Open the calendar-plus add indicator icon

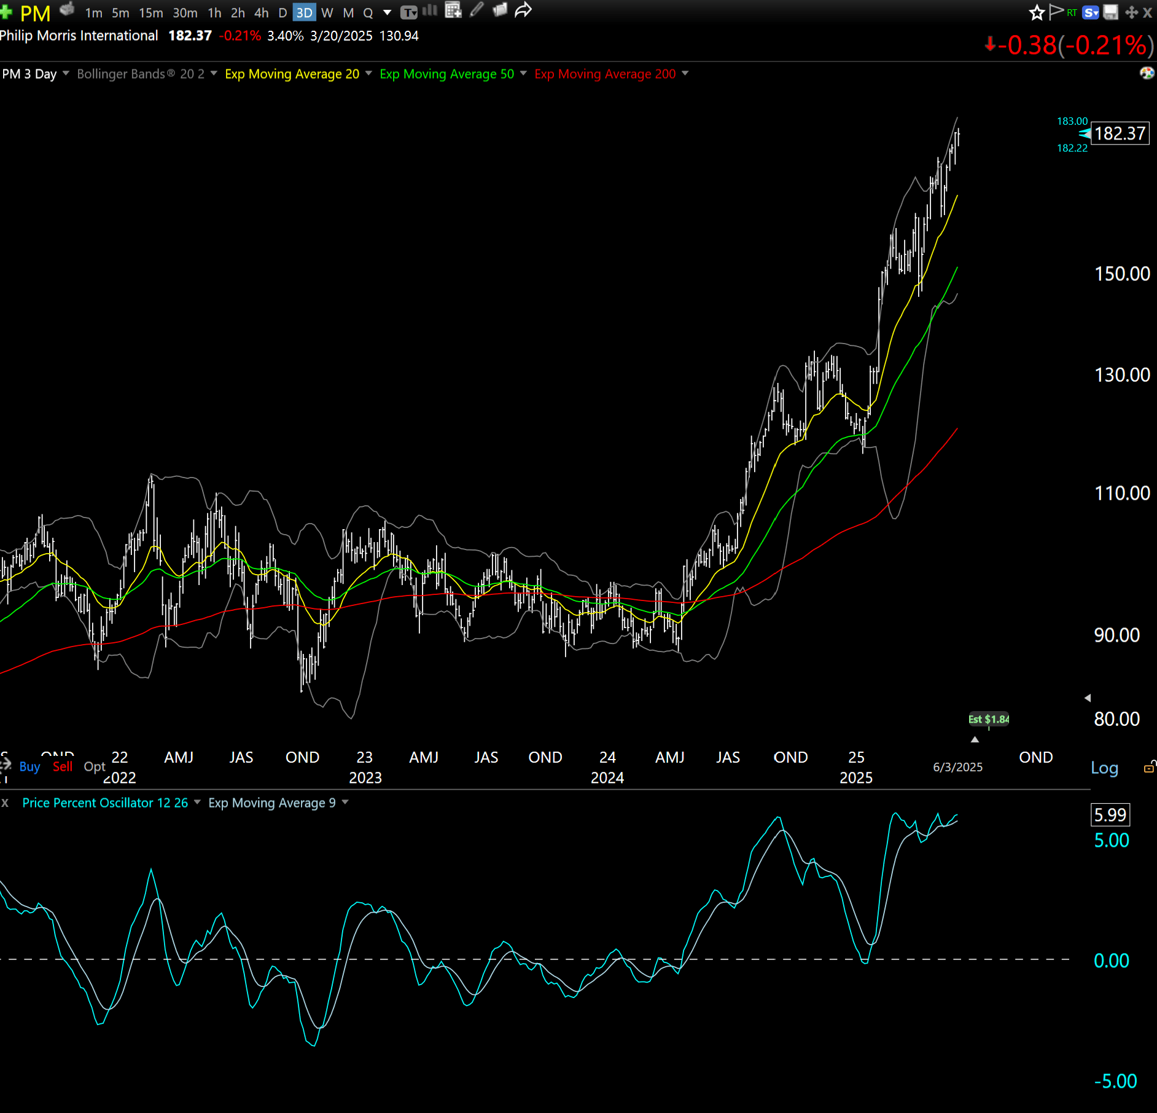pyautogui.click(x=453, y=10)
